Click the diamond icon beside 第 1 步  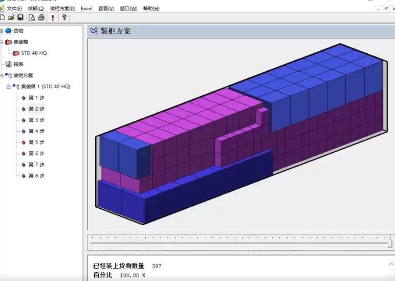coord(24,98)
